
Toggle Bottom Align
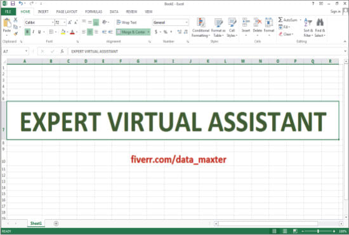(x=96, y=22)
